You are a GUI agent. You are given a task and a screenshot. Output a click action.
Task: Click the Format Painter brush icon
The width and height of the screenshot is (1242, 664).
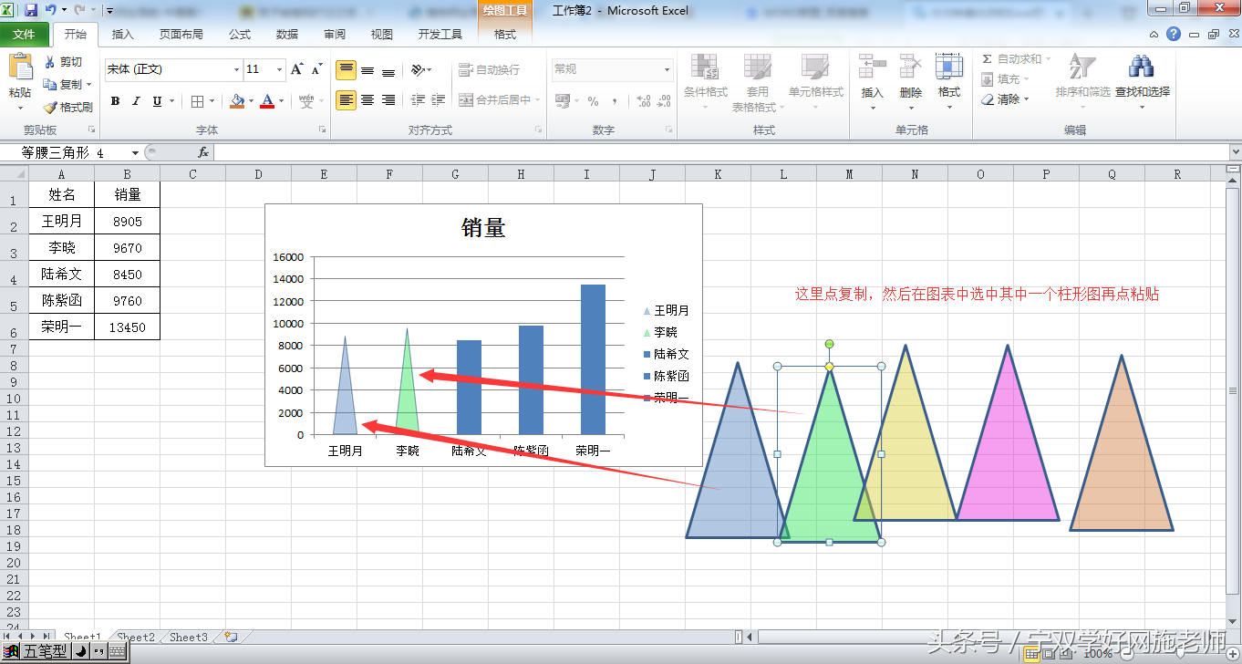tap(50, 107)
